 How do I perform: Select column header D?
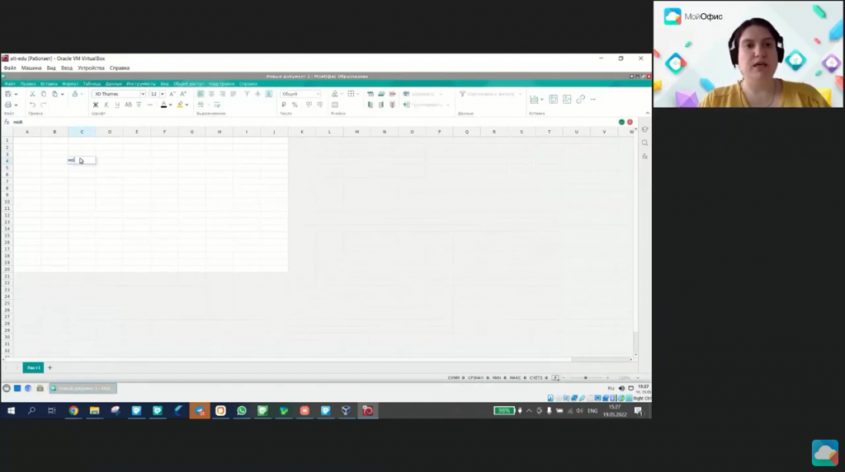click(110, 132)
